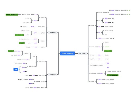
Task: Click the green tag left of the 止呕 node
Action: (22, 43)
